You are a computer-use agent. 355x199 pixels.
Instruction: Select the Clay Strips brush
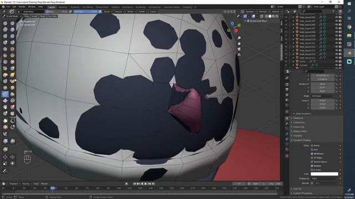coord(12,29)
